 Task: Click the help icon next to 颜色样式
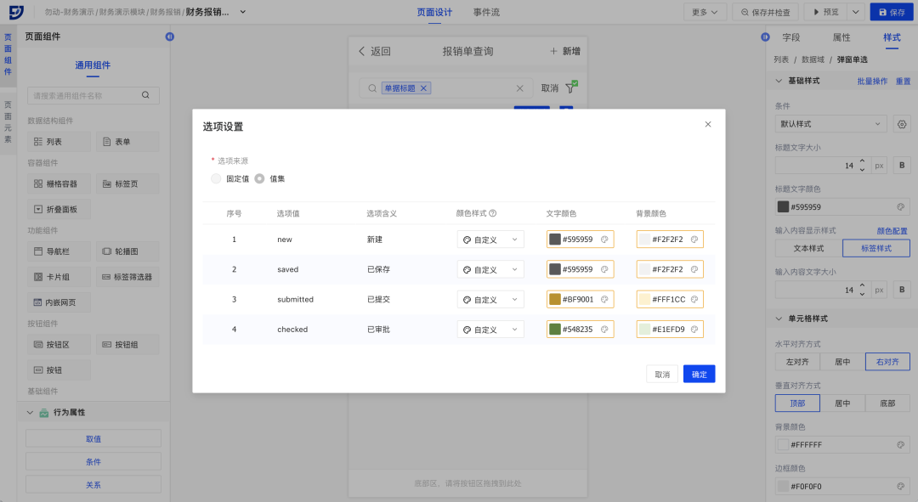(493, 214)
